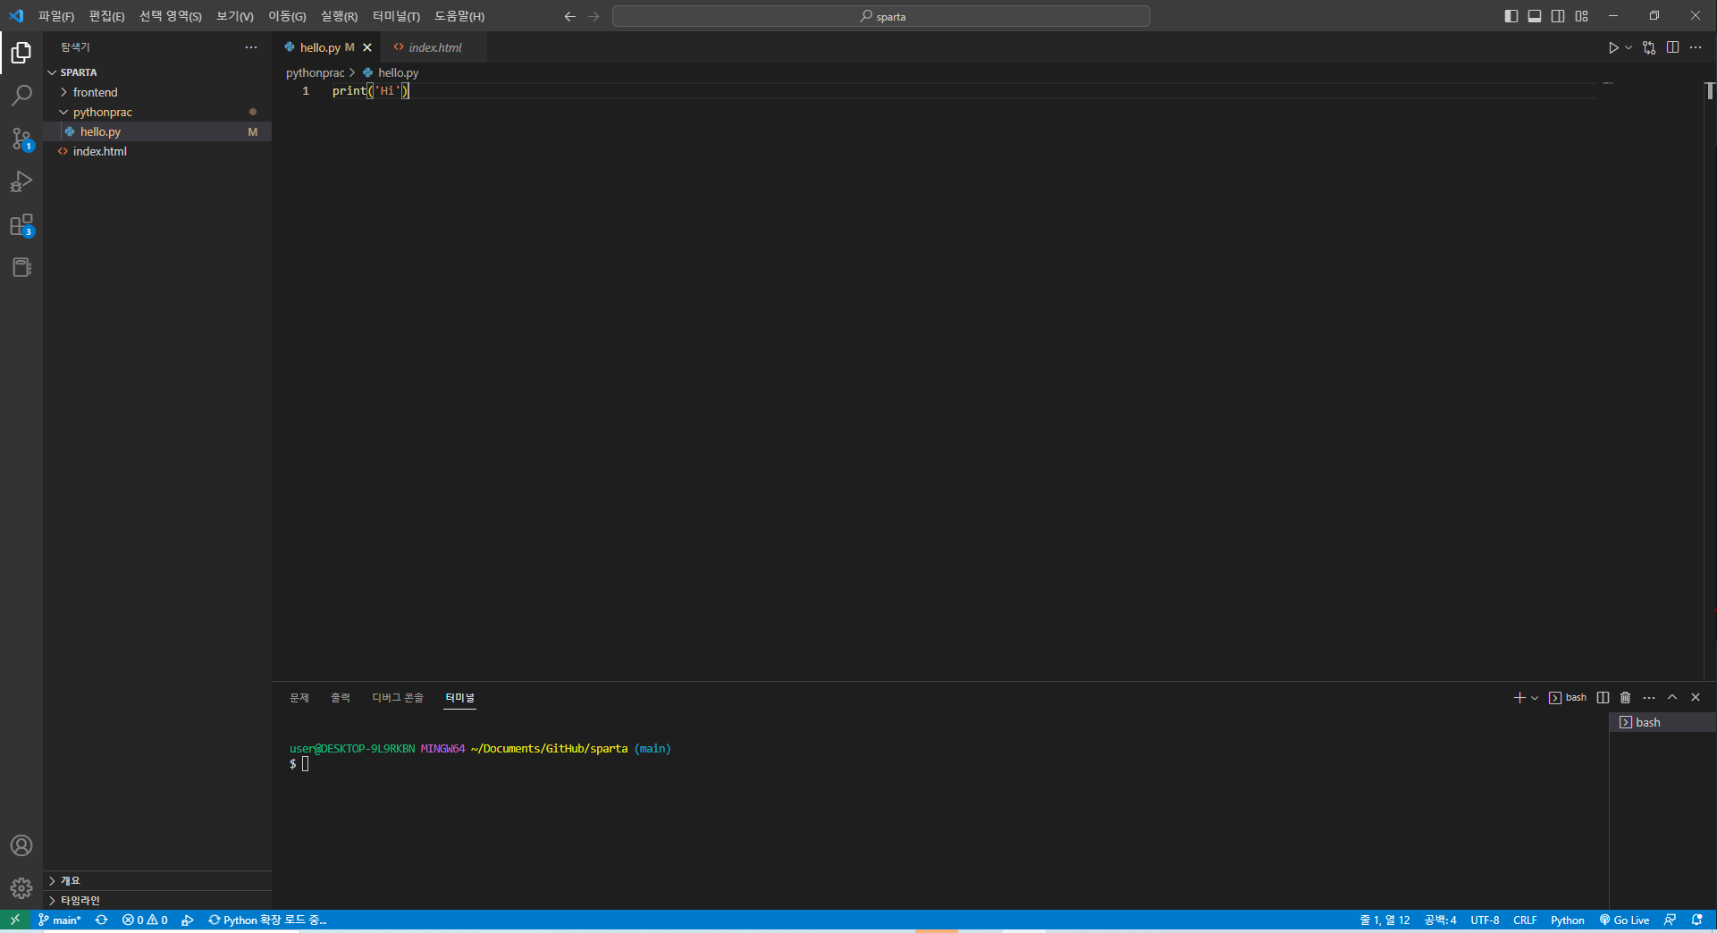Open the 터미널(T) menu

click(396, 16)
